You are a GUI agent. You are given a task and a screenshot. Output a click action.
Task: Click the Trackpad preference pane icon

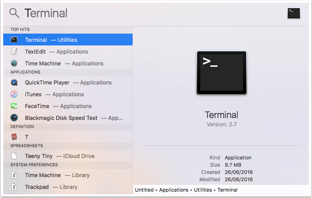(14, 187)
